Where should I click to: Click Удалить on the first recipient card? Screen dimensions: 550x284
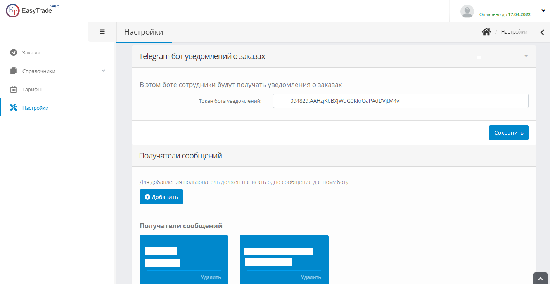[x=211, y=277]
